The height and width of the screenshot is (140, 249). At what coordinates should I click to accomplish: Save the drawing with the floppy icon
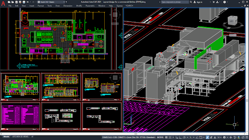16,2
